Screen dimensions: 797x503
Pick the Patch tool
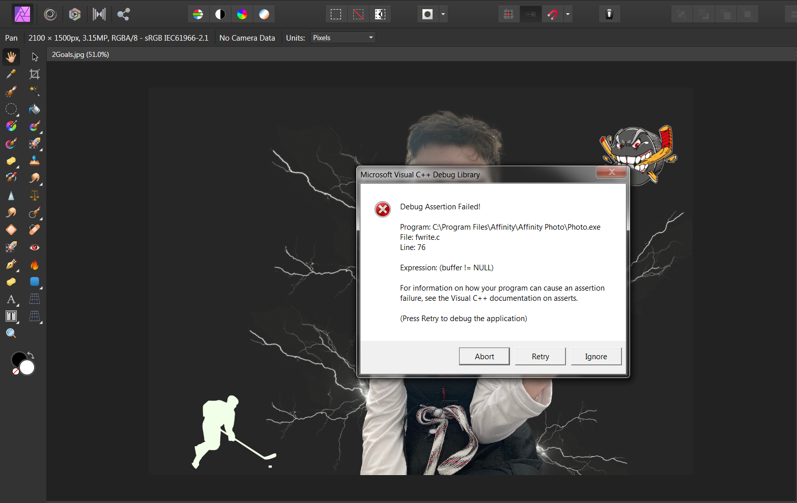point(11,230)
